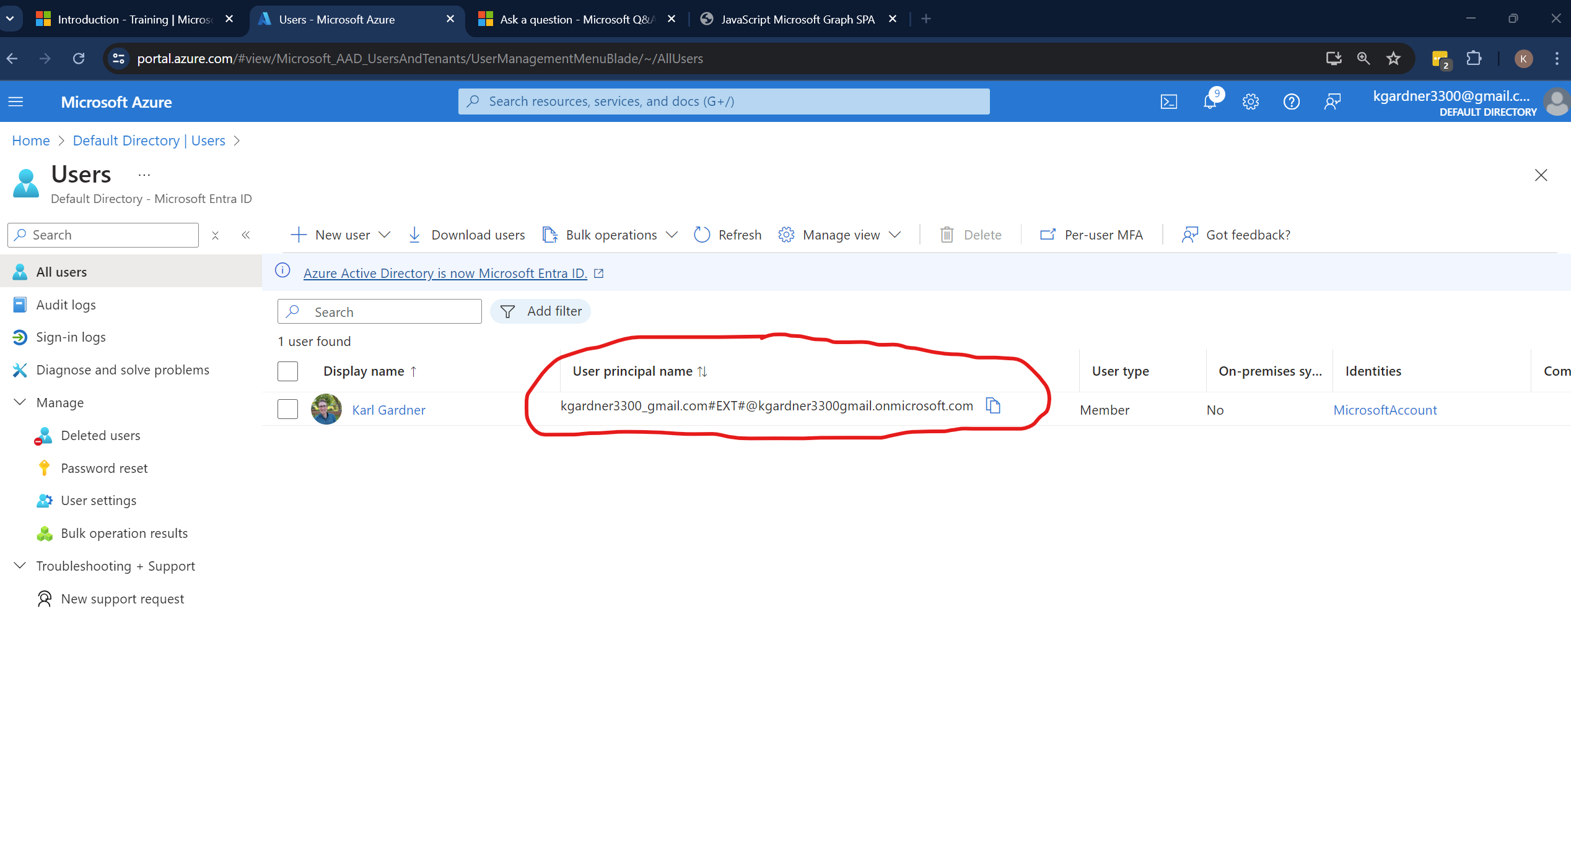Sort by User principal name column
Screen dimensions: 1571x864
pyautogui.click(x=640, y=371)
